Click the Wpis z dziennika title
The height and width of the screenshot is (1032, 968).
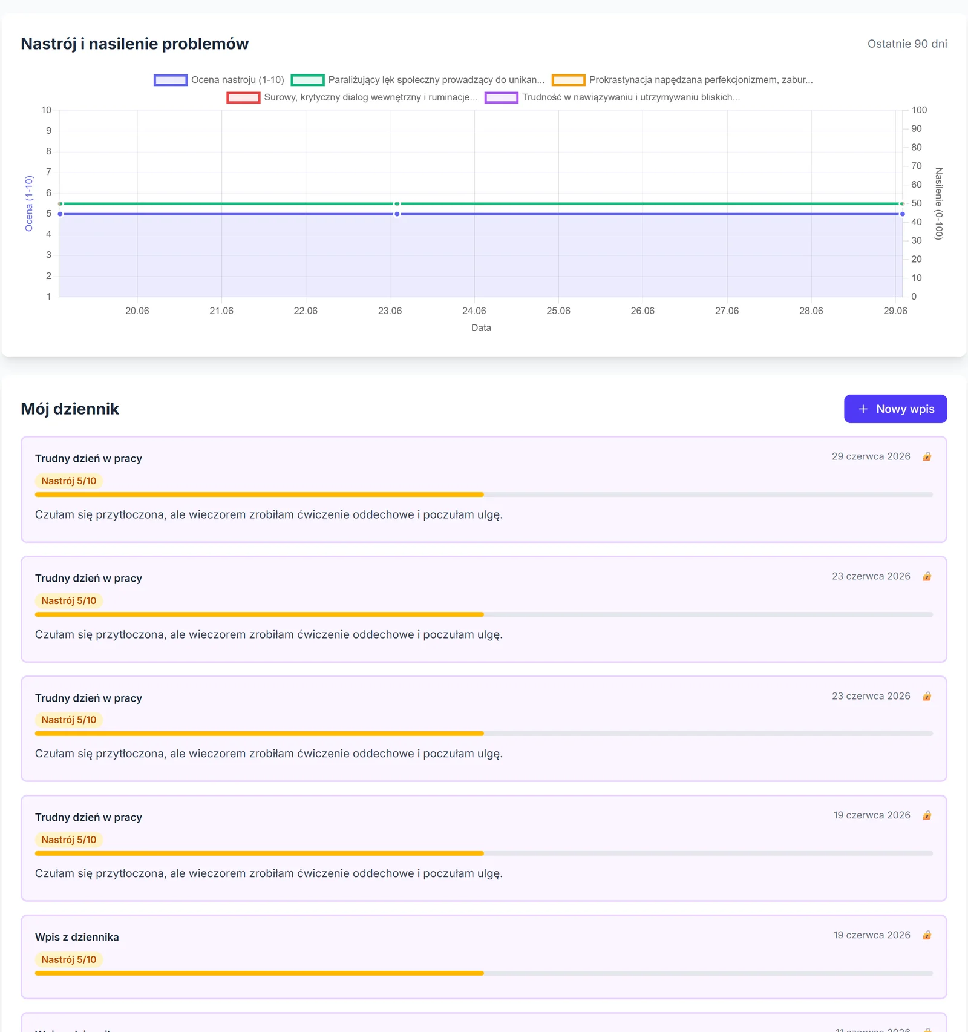point(77,937)
